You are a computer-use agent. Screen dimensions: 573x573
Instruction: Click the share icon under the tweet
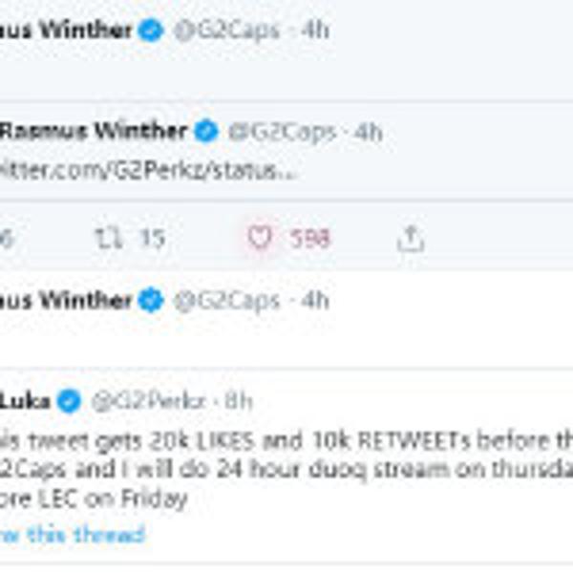tap(410, 239)
